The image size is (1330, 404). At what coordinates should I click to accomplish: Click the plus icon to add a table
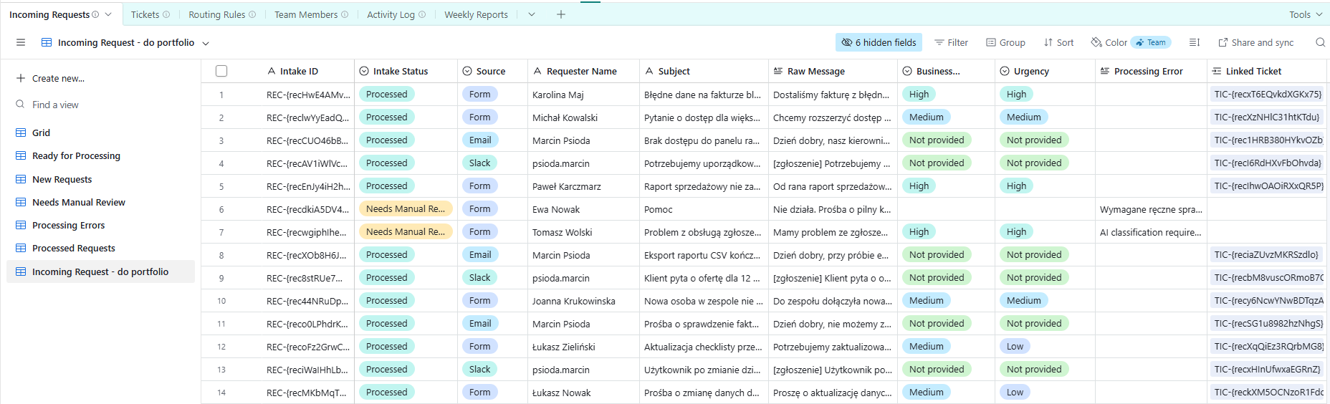[x=561, y=14]
